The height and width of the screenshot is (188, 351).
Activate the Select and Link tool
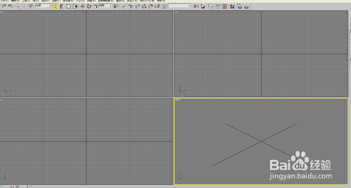click(18, 6)
